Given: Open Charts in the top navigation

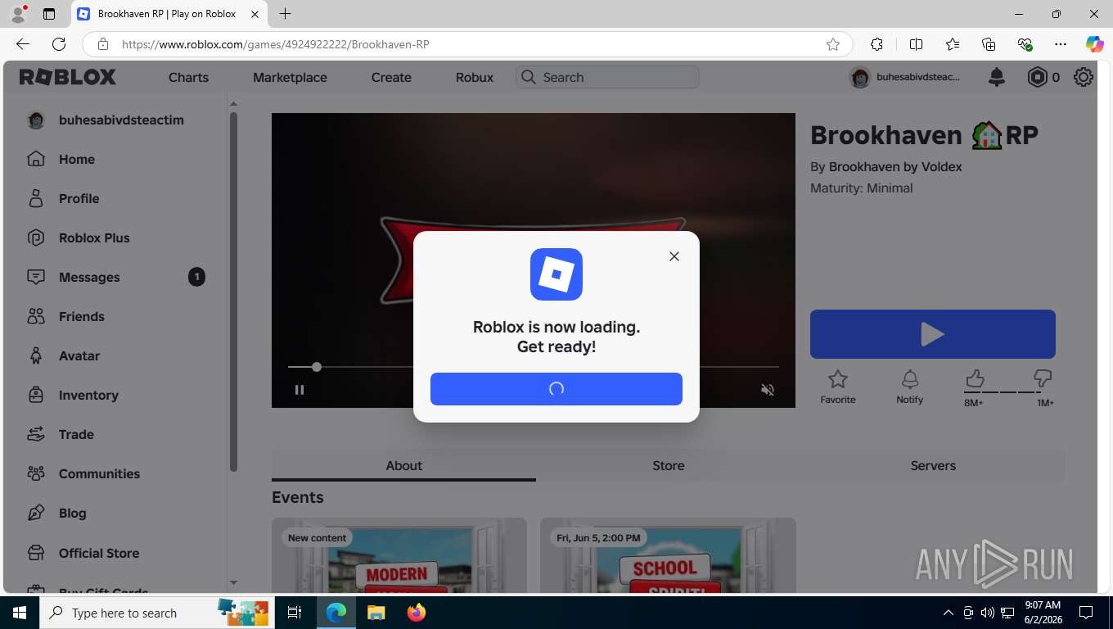Looking at the screenshot, I should [x=188, y=77].
